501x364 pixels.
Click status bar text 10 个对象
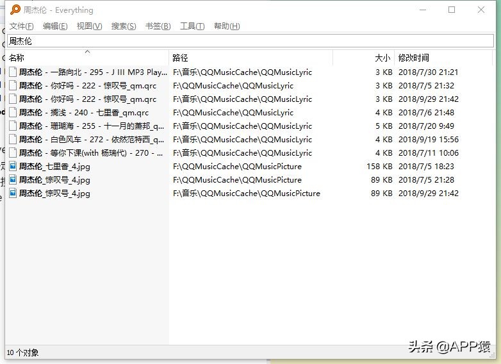click(22, 352)
